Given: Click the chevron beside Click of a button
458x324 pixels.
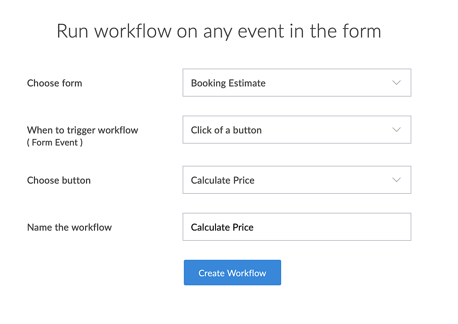Looking at the screenshot, I should click(x=396, y=130).
